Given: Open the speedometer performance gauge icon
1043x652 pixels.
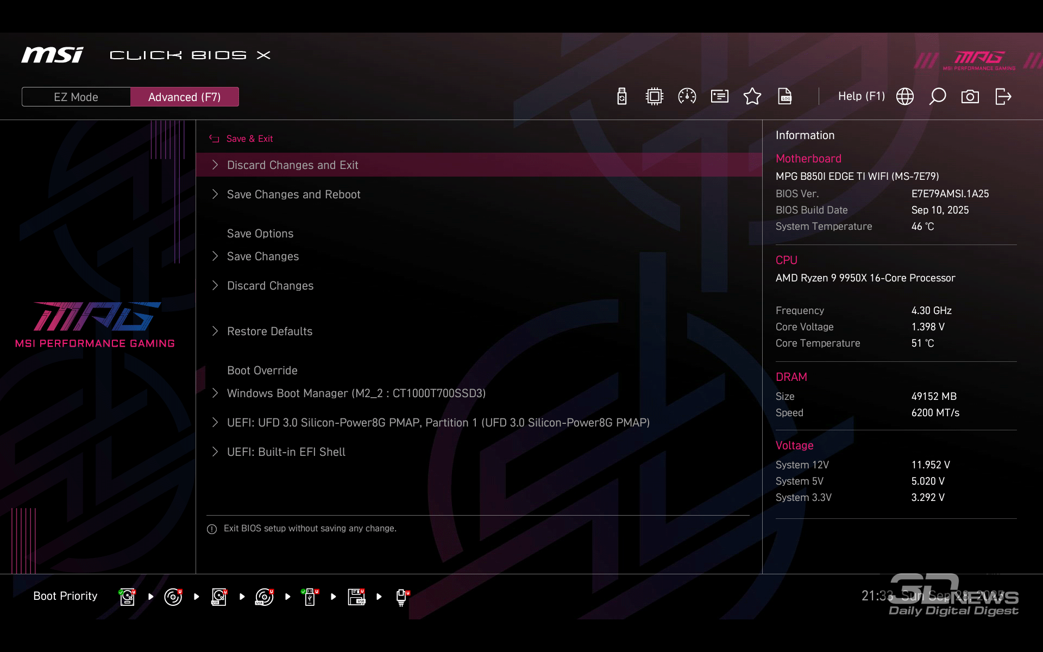Looking at the screenshot, I should (687, 97).
